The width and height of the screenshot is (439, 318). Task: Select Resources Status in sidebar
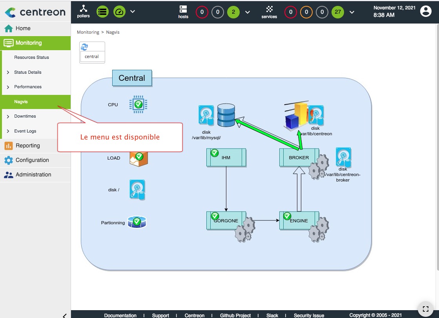[x=31, y=57]
